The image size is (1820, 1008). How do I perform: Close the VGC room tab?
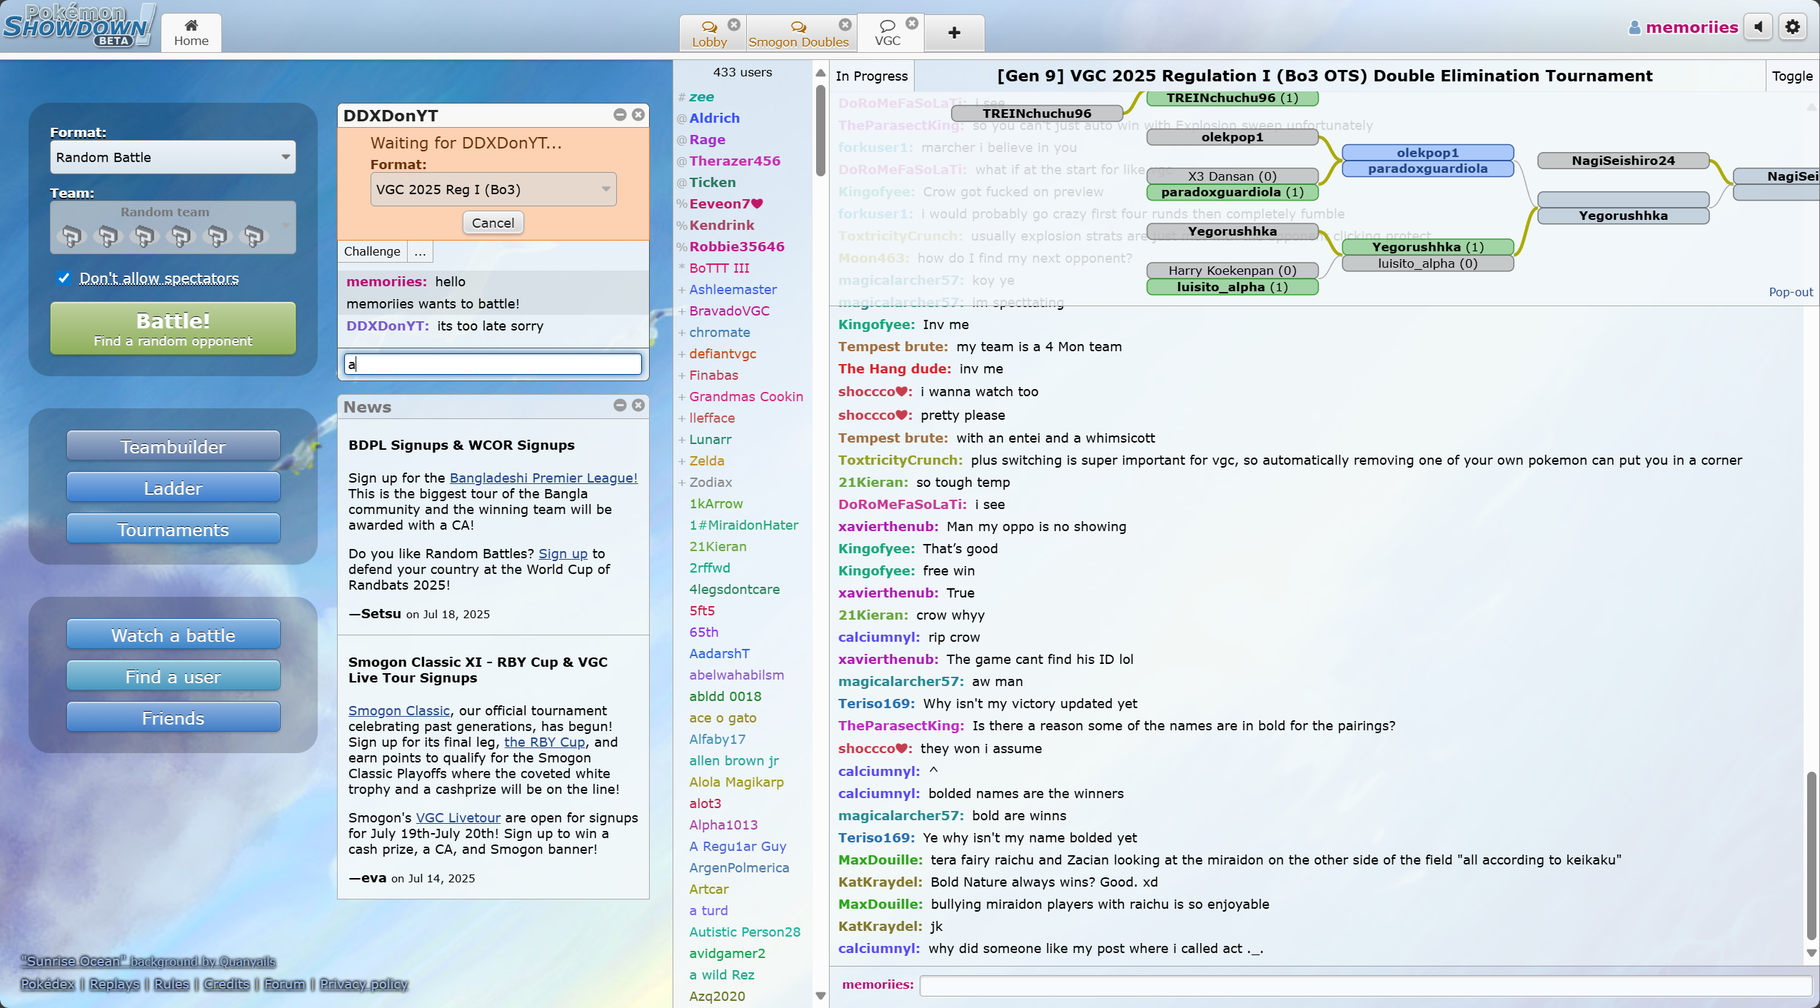(912, 24)
